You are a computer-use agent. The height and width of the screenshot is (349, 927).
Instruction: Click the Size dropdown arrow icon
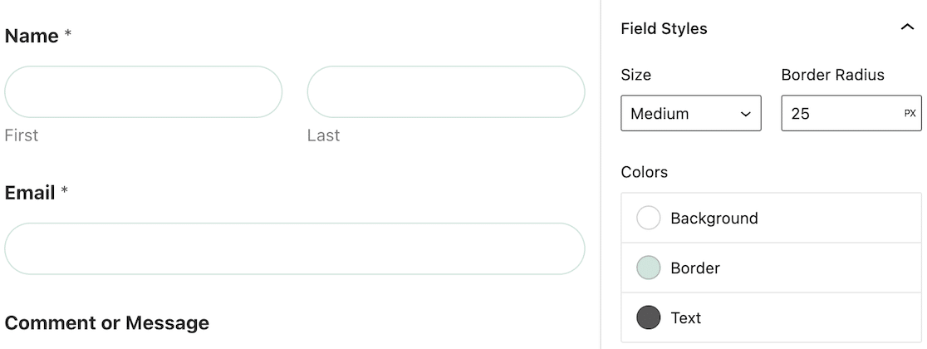[x=745, y=114]
